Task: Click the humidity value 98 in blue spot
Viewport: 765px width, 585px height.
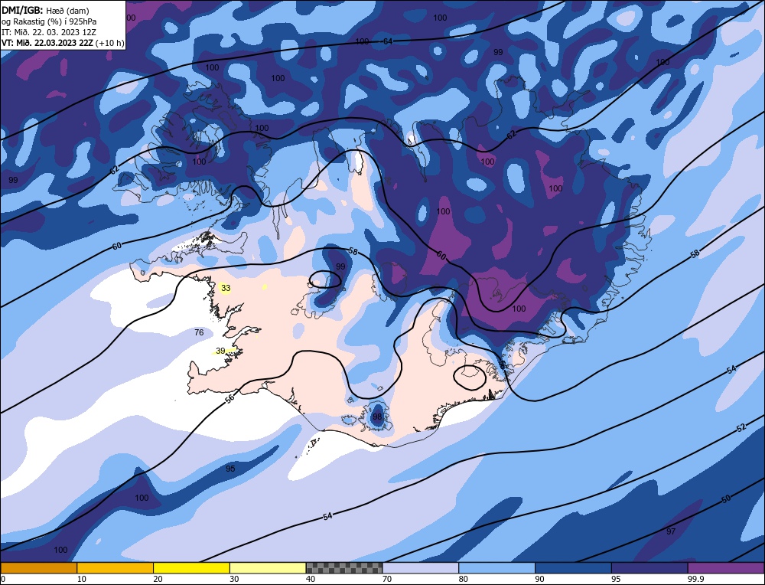Action: (377, 417)
